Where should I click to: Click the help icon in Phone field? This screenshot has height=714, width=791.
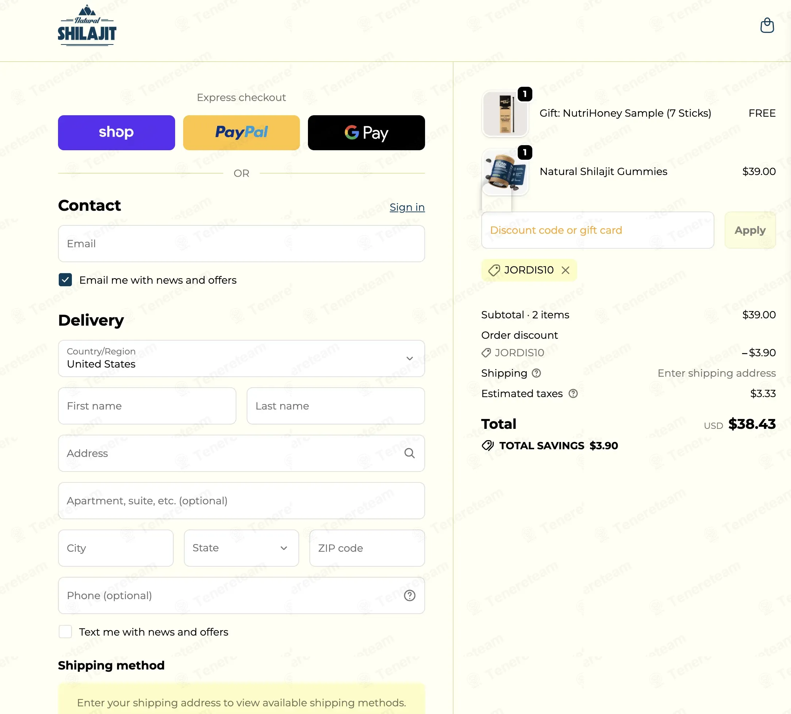click(409, 595)
